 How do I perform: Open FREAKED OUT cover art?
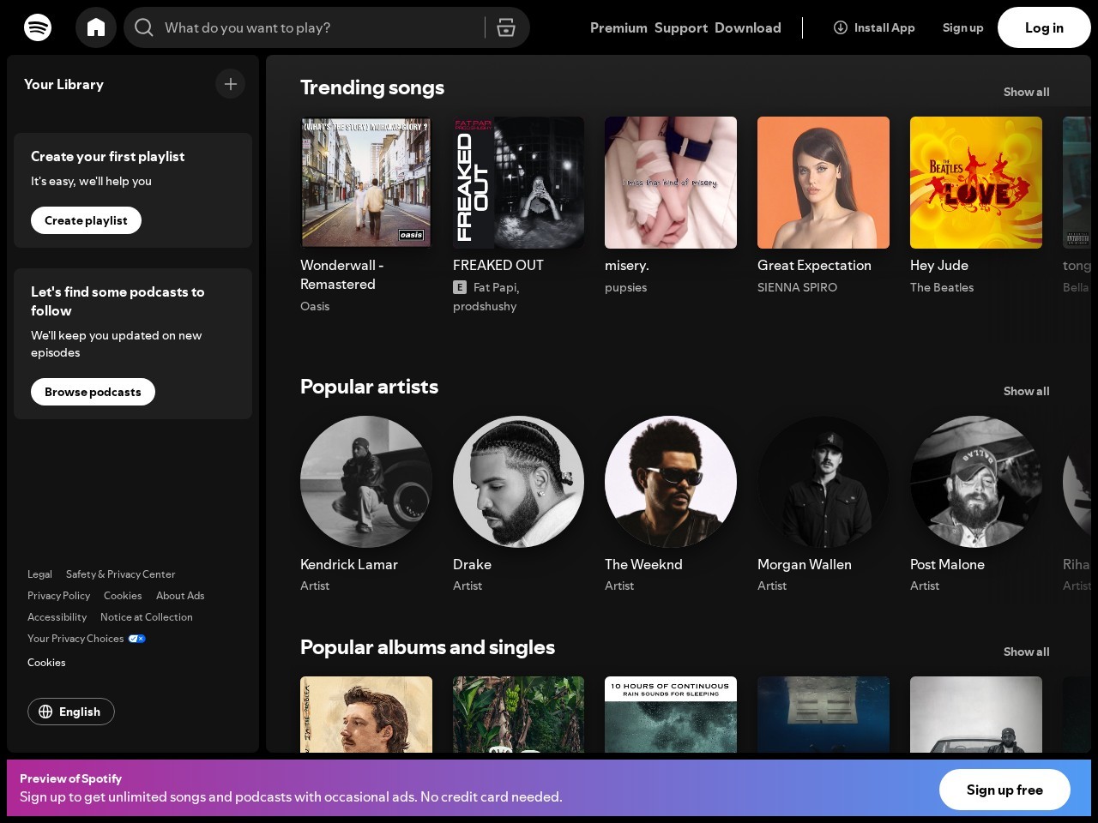pos(518,183)
